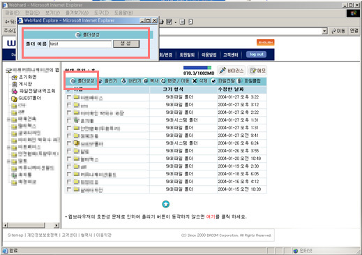Open the 편집(E) menu
Screen dimensions: 362x255
pos(32,13)
